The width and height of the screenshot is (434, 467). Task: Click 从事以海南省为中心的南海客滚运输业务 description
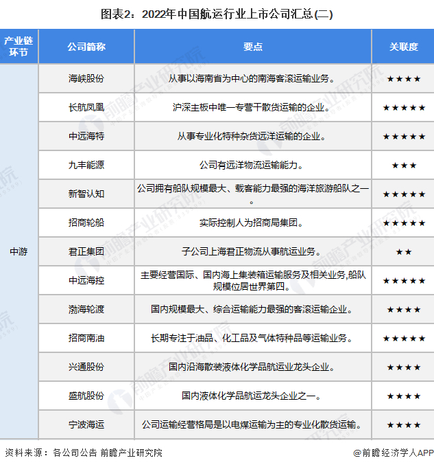pos(252,78)
